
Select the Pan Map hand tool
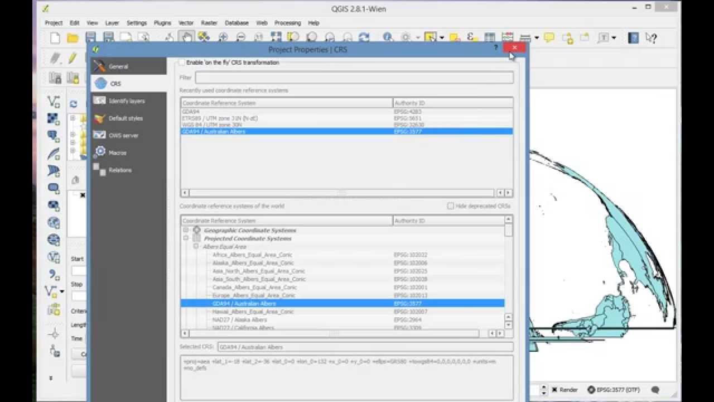pyautogui.click(x=186, y=37)
